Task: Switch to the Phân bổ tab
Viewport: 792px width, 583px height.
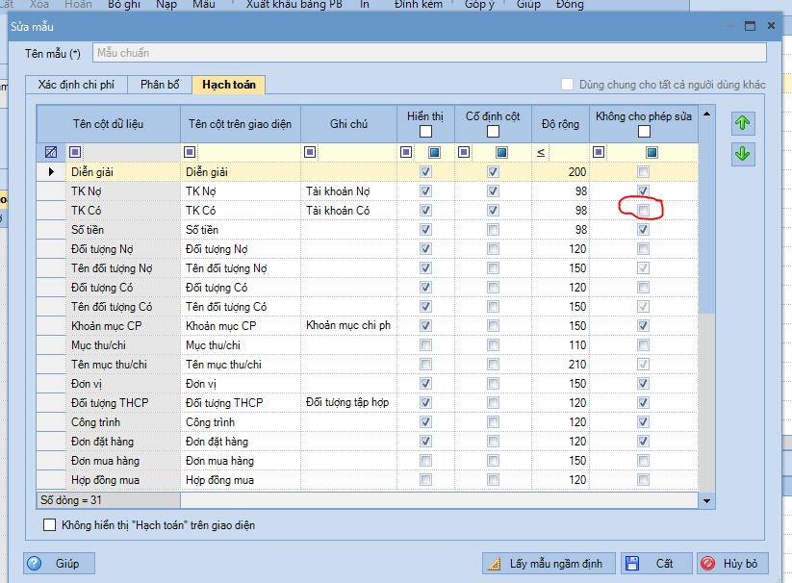Action: click(160, 85)
